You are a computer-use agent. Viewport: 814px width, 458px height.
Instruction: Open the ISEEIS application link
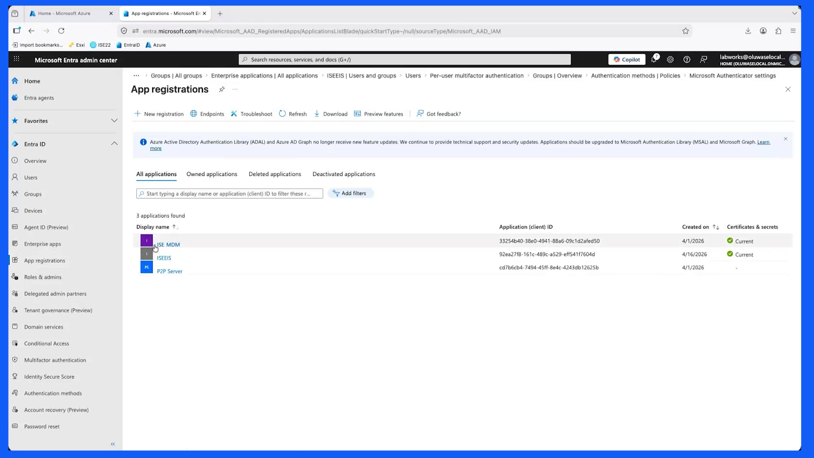[164, 258]
